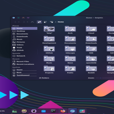
Task: Select the KDE folder
Action: click(91, 50)
